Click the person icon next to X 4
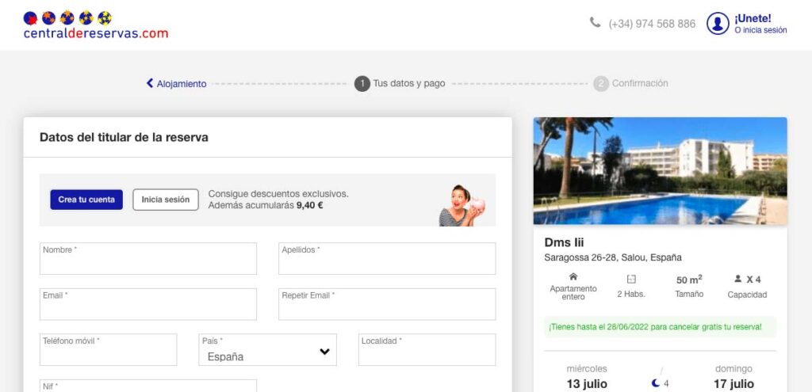Image resolution: width=812 pixels, height=392 pixels. [737, 279]
